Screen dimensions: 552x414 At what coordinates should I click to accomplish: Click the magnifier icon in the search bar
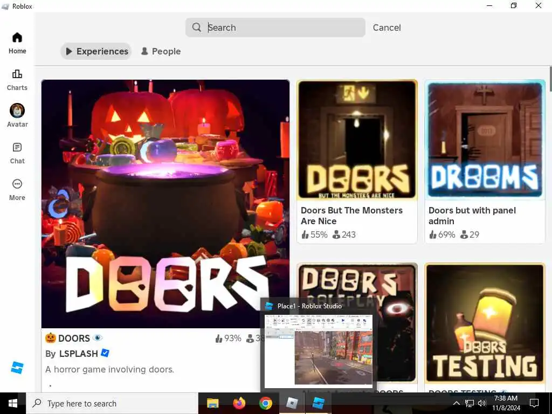(197, 27)
